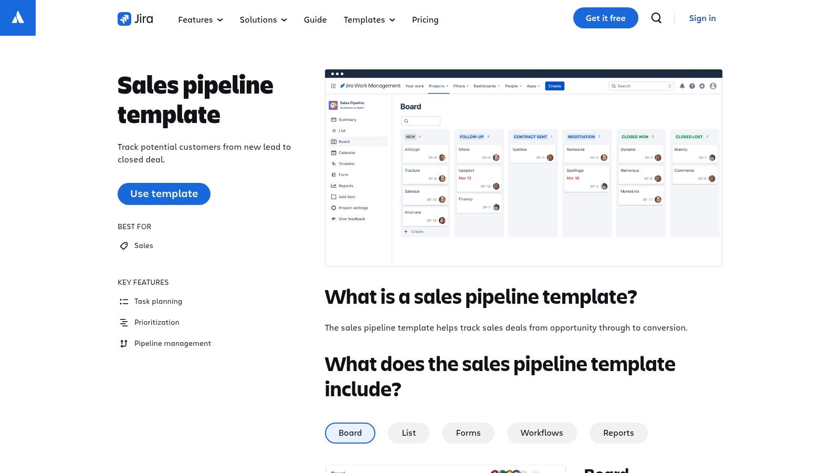Viewport: 840px width, 473px height.
Task: Click the Use template button
Action: click(164, 193)
